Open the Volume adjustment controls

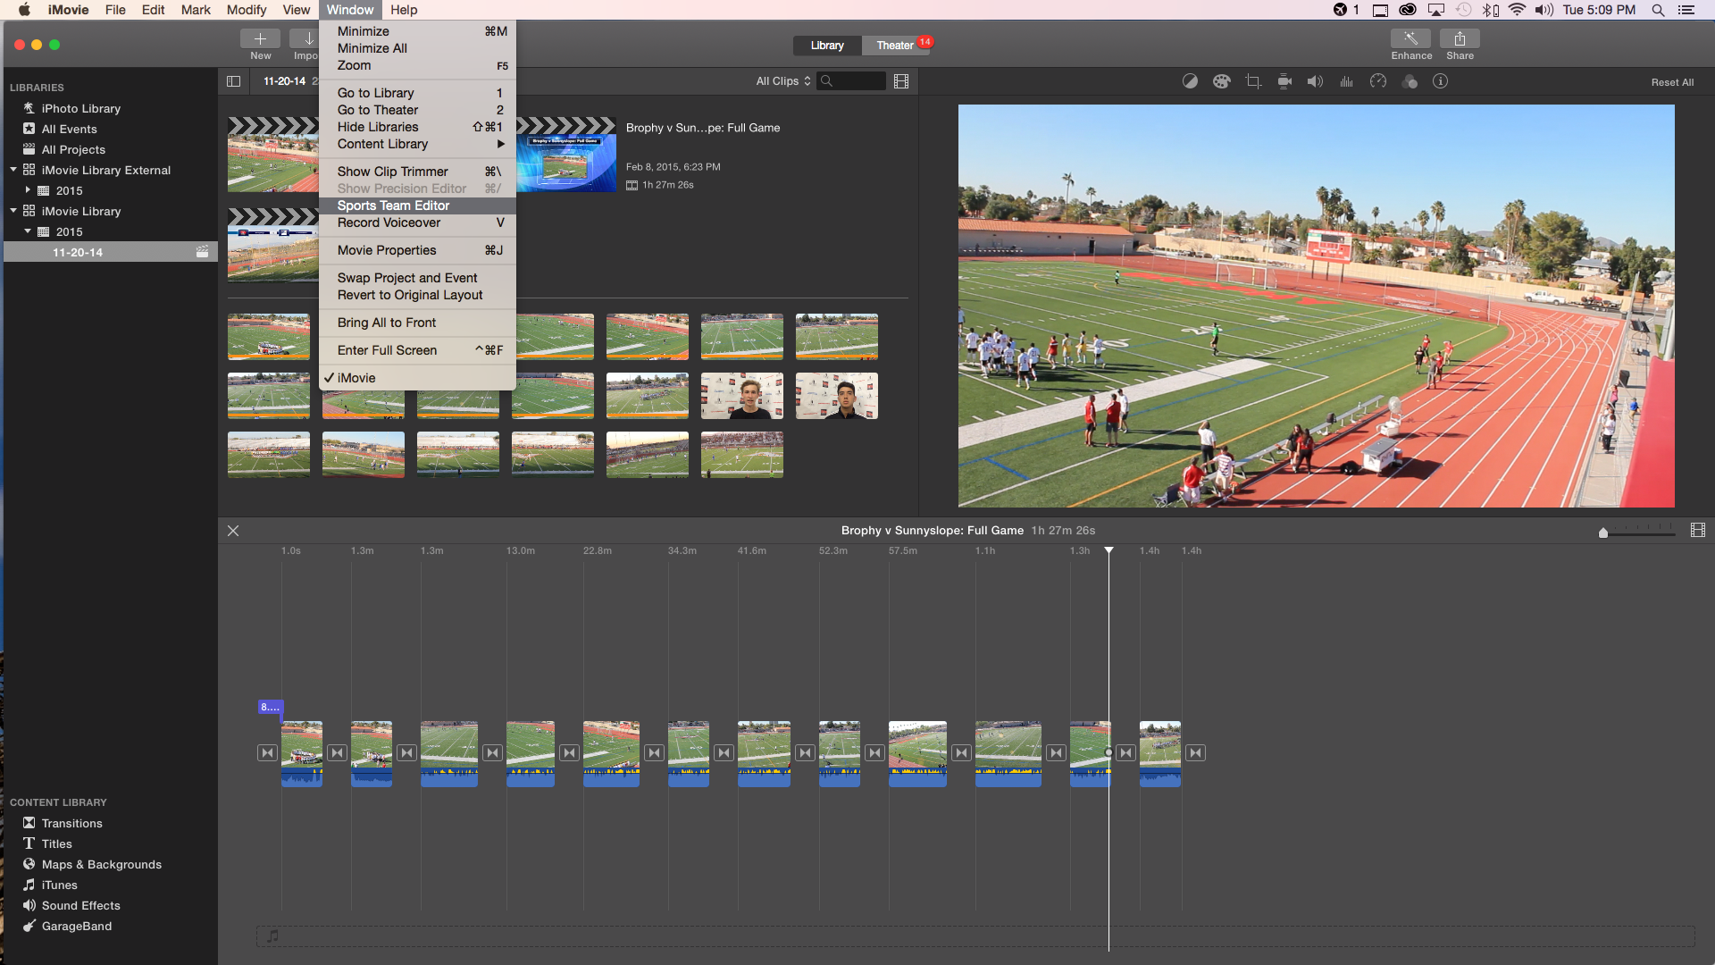(x=1314, y=80)
